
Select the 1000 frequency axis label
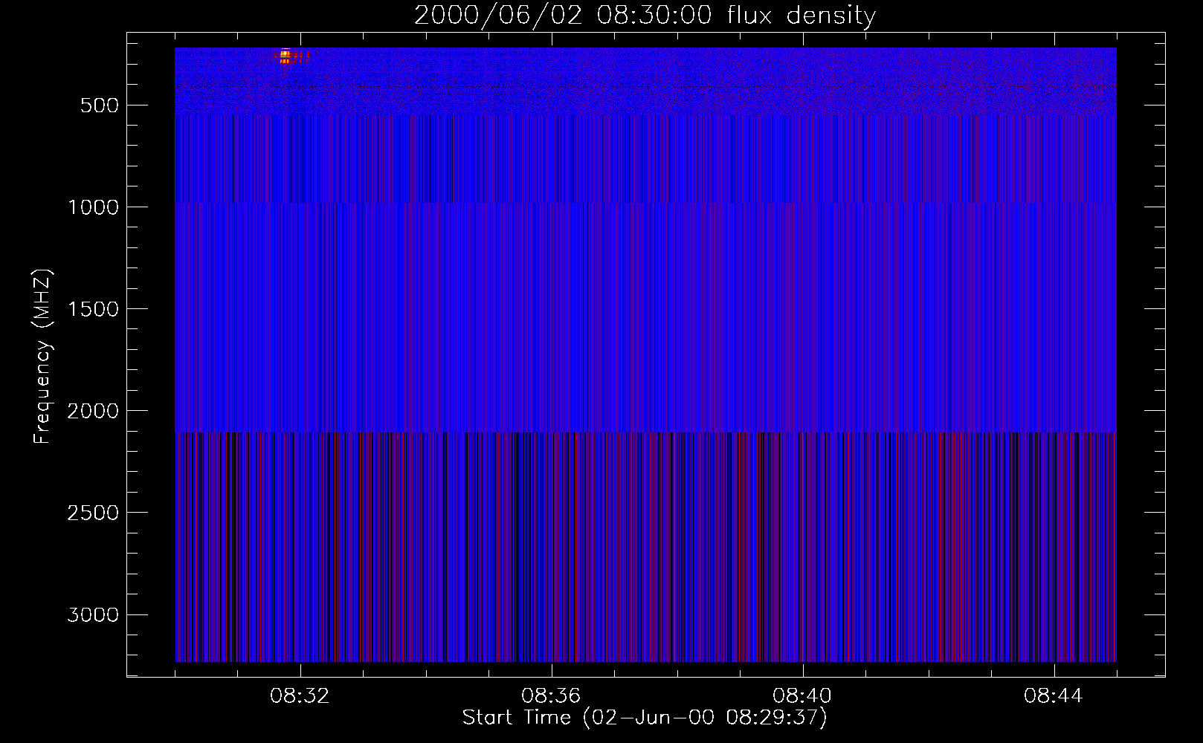93,207
